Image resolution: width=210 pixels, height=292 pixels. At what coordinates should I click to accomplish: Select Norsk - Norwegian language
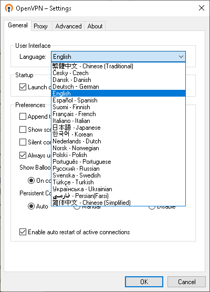point(119,148)
